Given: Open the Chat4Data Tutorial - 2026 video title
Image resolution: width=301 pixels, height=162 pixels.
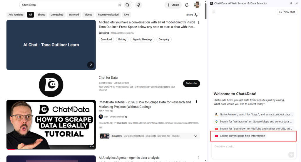Looking at the screenshot, I should 145,104.
